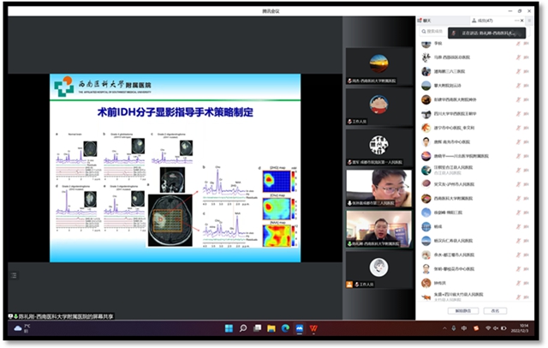Click the Tencent Meeting taskbar icon

[x=298, y=328]
